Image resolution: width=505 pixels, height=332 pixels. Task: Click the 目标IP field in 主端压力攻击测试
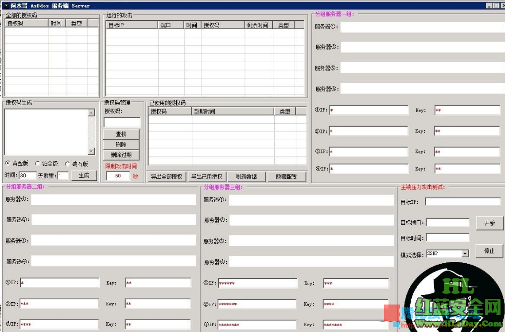[x=463, y=202]
